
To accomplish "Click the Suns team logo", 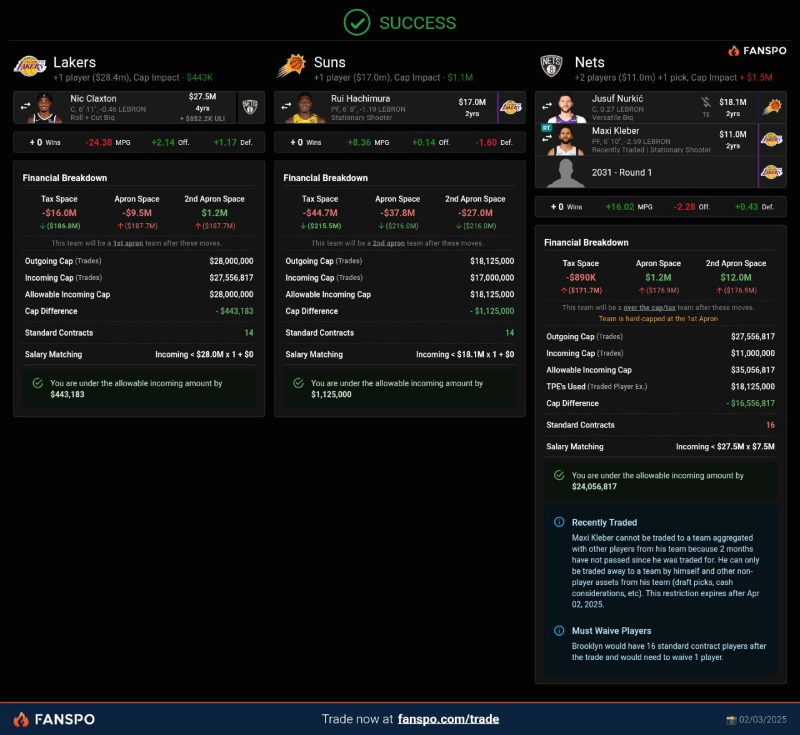I will click(x=292, y=65).
